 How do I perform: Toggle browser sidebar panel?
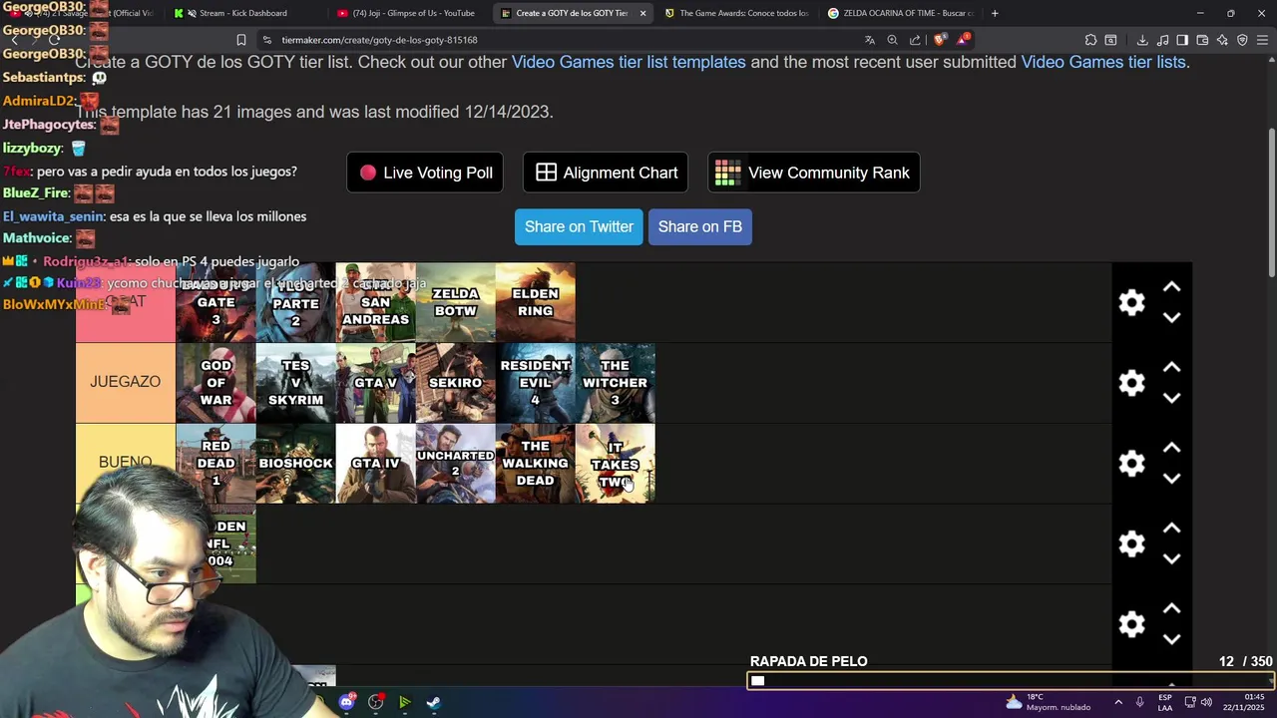tap(1182, 40)
